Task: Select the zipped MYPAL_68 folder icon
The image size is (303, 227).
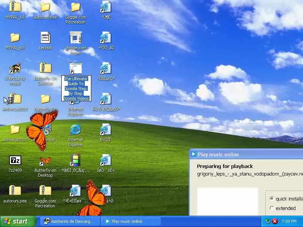Action: point(15,6)
